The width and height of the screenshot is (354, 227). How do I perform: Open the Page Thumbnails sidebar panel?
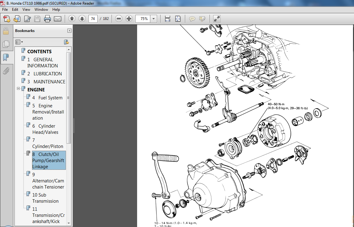(6, 44)
